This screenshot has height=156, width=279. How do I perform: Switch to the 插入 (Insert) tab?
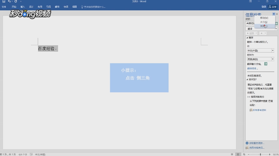(23, 7)
